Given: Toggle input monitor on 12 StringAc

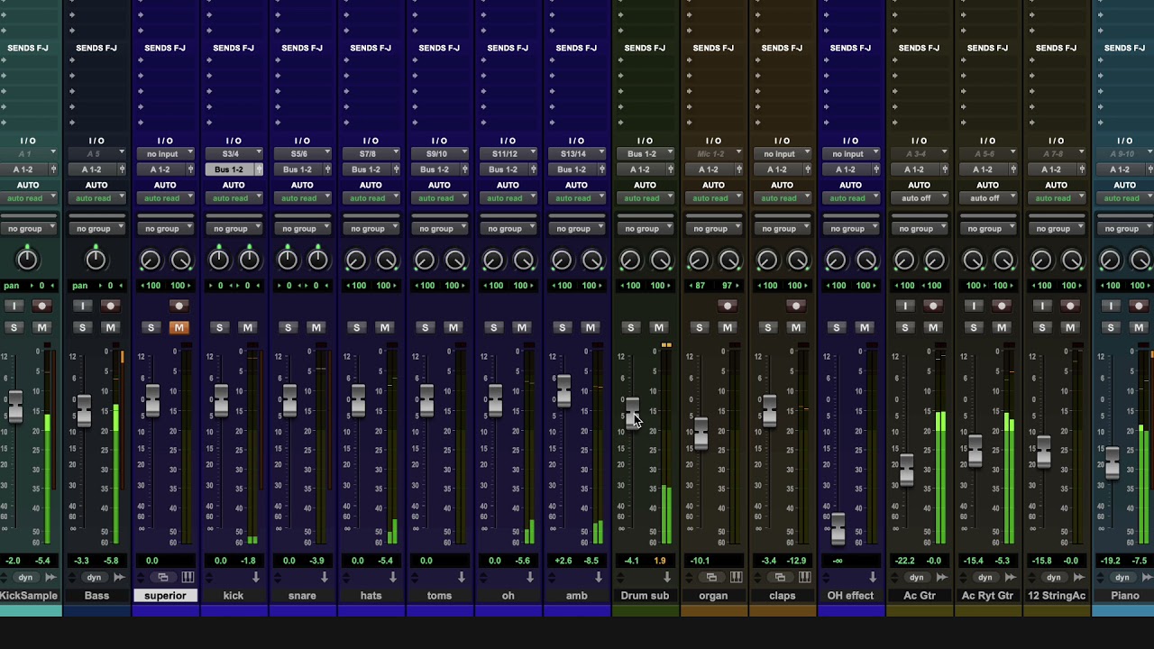Looking at the screenshot, I should click(1041, 306).
